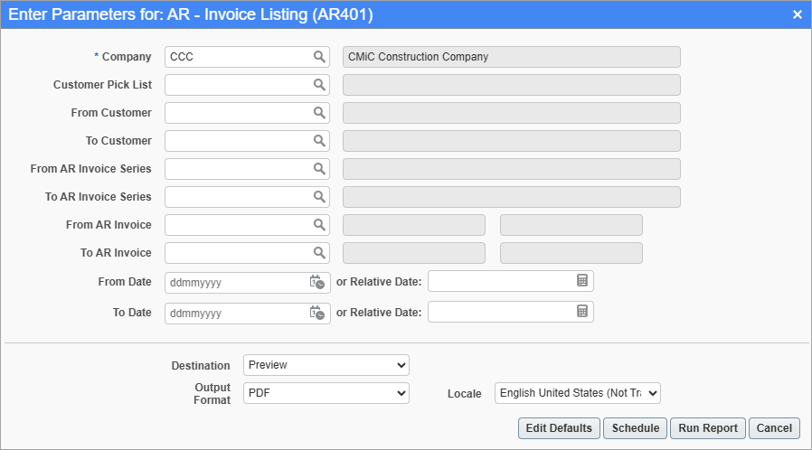Screen dimensions: 812x450
Task: Expand the Destination dropdown showing Preview
Action: (326, 365)
